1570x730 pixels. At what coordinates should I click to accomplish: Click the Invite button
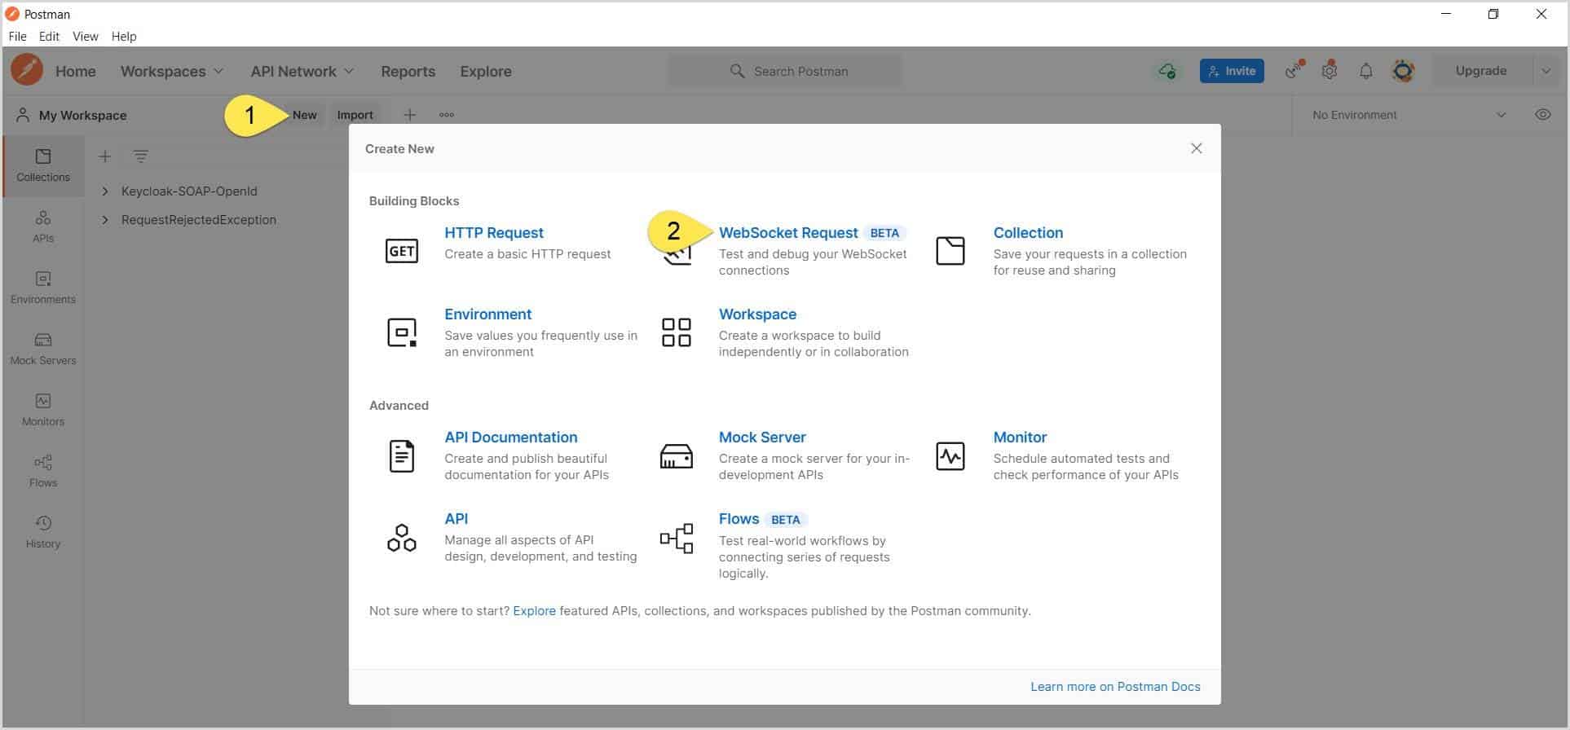pos(1231,71)
